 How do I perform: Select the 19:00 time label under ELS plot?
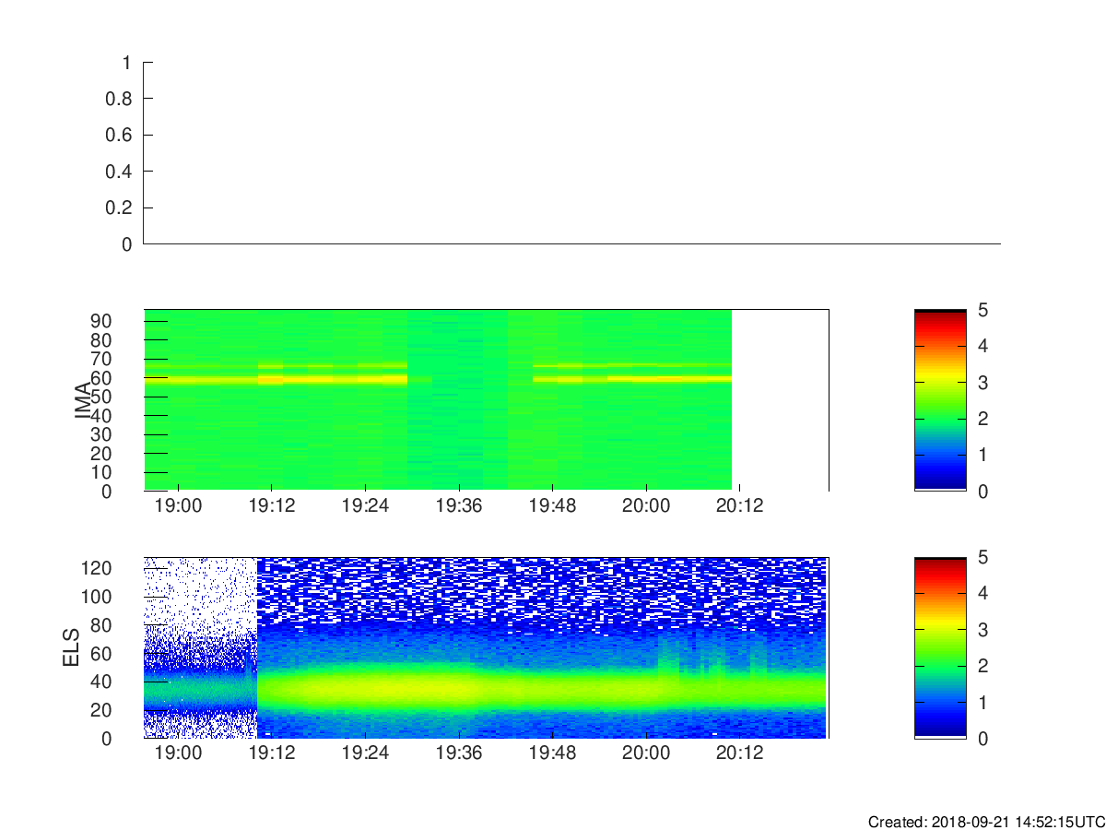pos(178,753)
